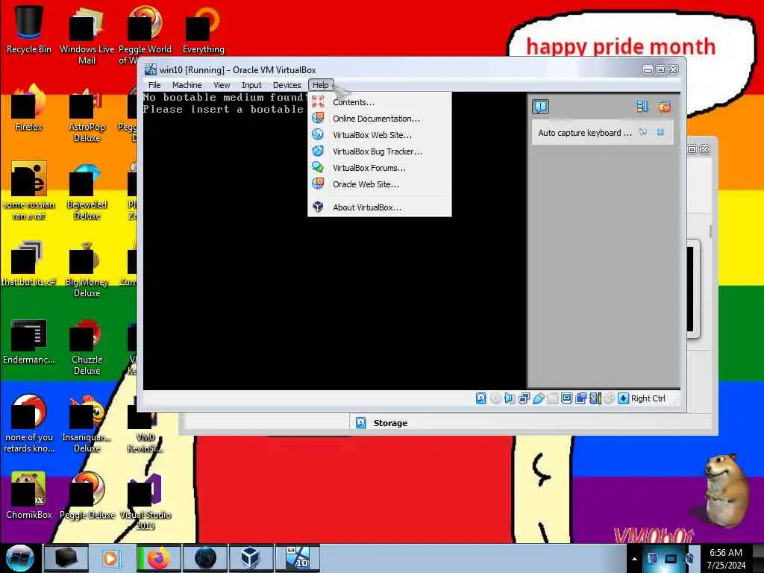The image size is (764, 573).
Task: Open the Devices menu
Action: point(287,85)
